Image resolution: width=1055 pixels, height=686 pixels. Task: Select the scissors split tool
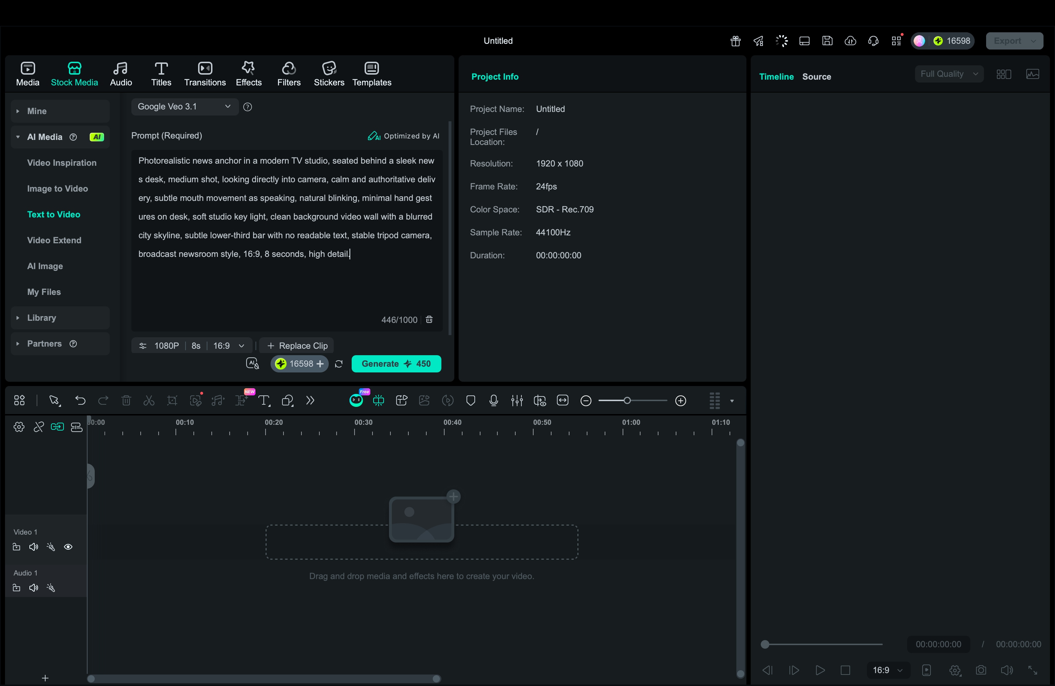tap(149, 400)
